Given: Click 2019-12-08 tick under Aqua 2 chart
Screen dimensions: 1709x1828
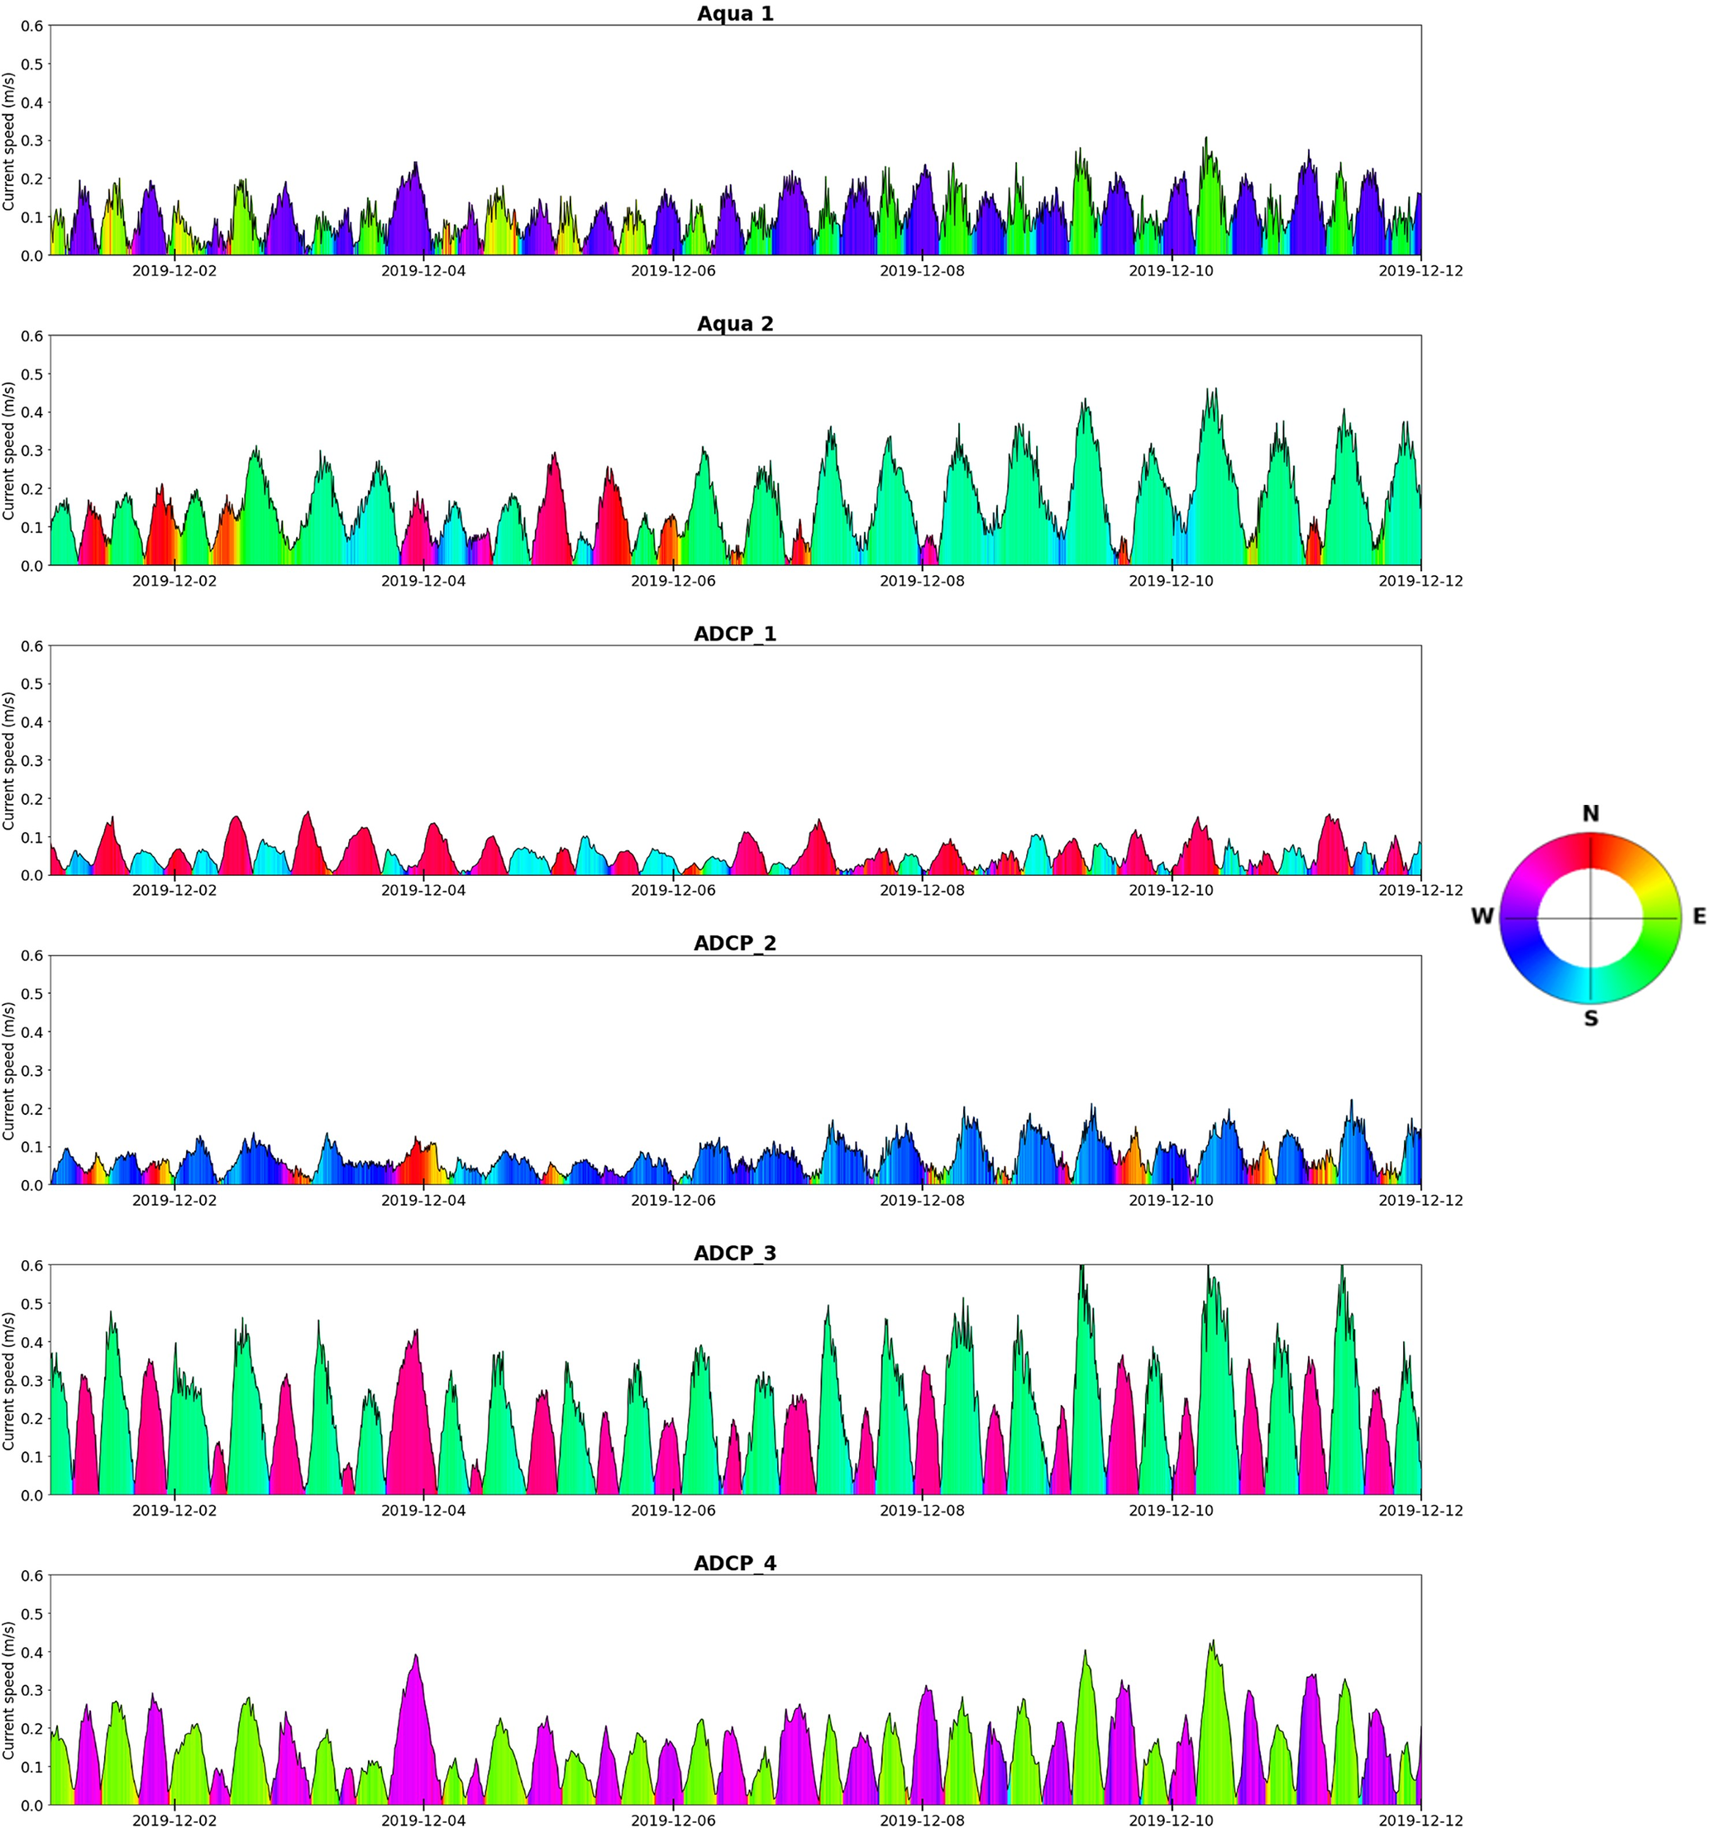Looking at the screenshot, I should (922, 581).
